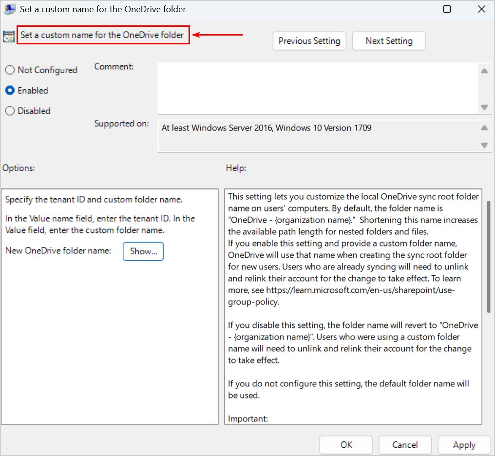
Task: Click the learn.microsoft.com URL in Help text
Action: point(341,296)
